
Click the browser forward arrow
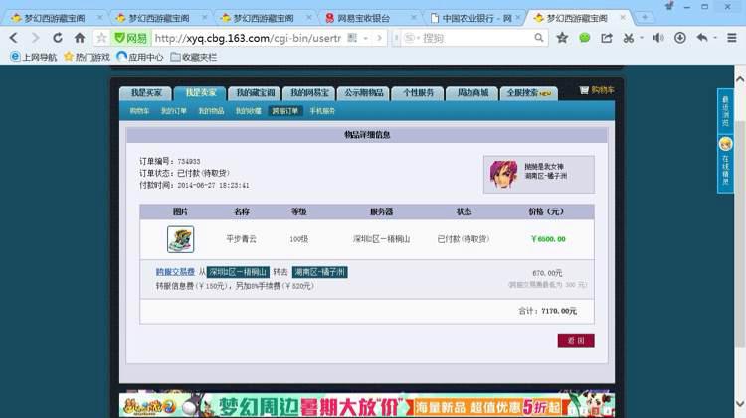pos(35,38)
